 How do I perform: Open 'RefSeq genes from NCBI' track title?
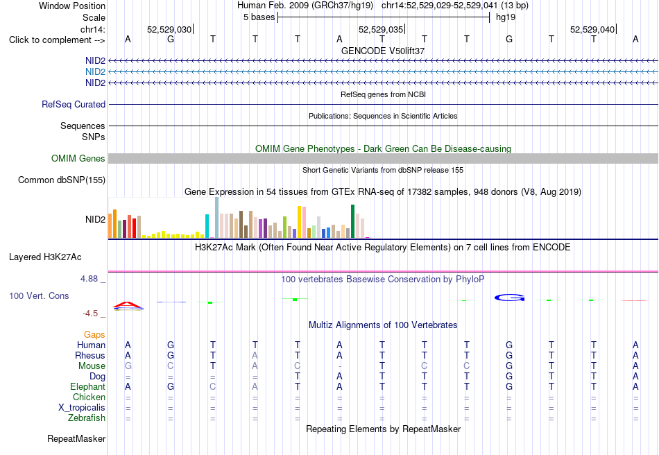click(383, 94)
